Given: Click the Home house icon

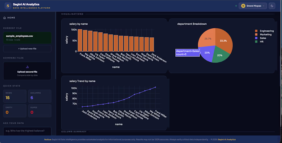Looking at the screenshot, I should coord(5,18).
